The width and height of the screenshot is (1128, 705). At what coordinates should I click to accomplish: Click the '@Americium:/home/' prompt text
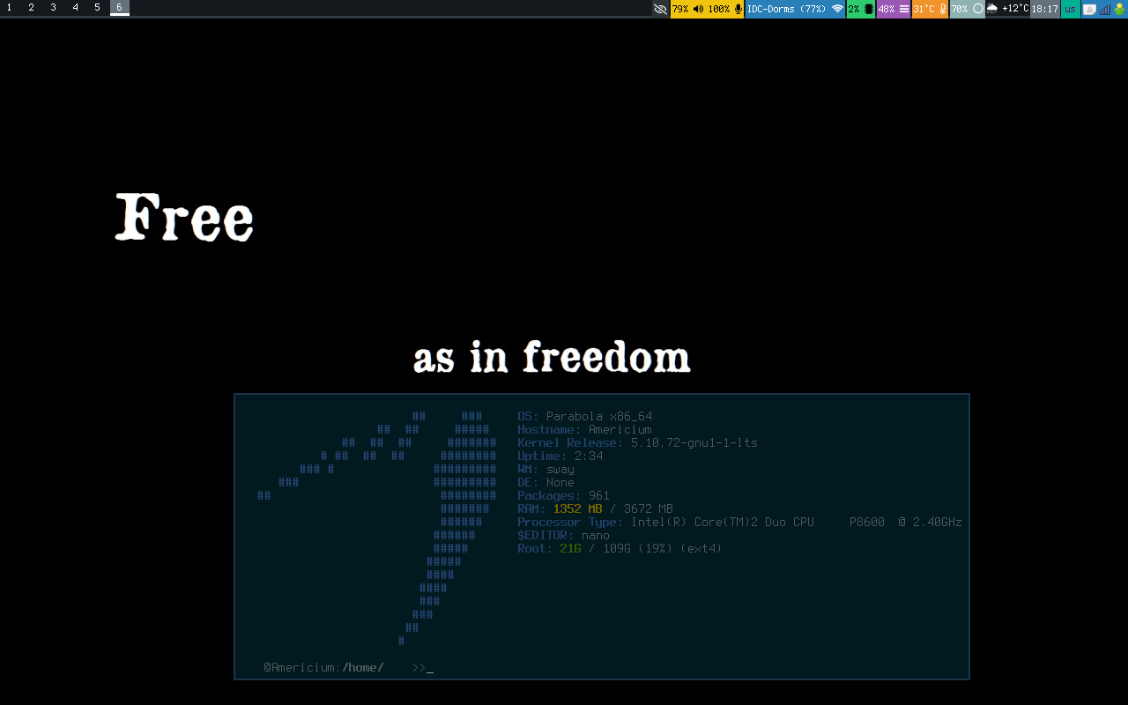324,668
